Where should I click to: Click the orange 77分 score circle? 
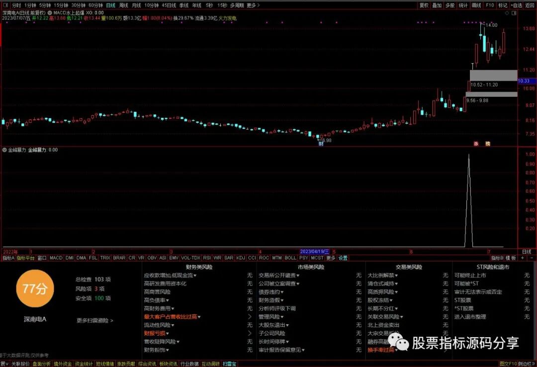click(35, 289)
